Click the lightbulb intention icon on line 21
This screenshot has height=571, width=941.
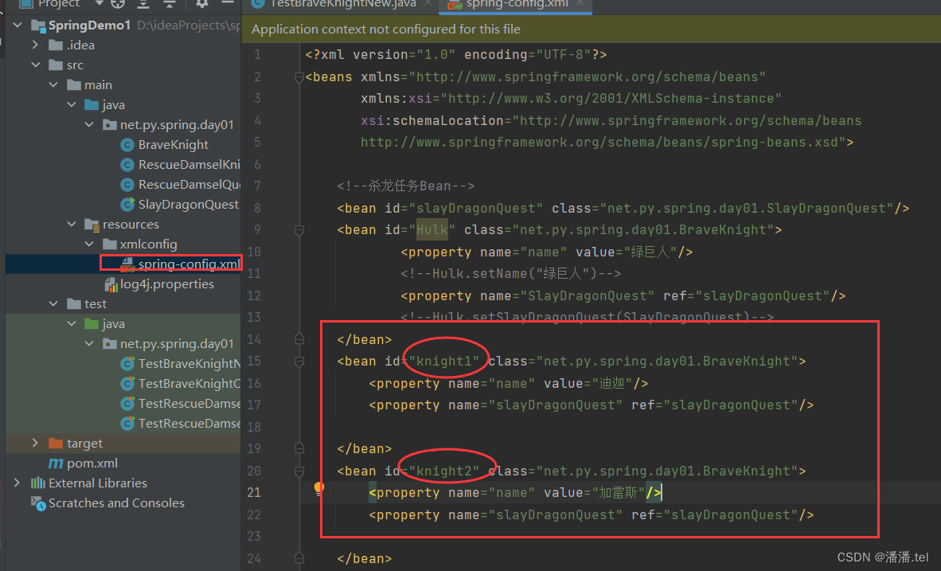[318, 487]
